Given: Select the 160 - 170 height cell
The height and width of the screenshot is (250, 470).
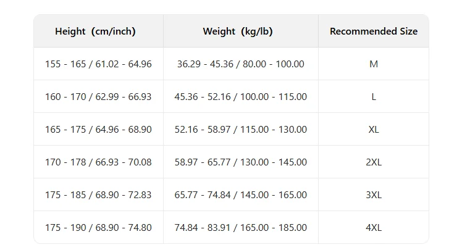Looking at the screenshot, I should point(98,97).
